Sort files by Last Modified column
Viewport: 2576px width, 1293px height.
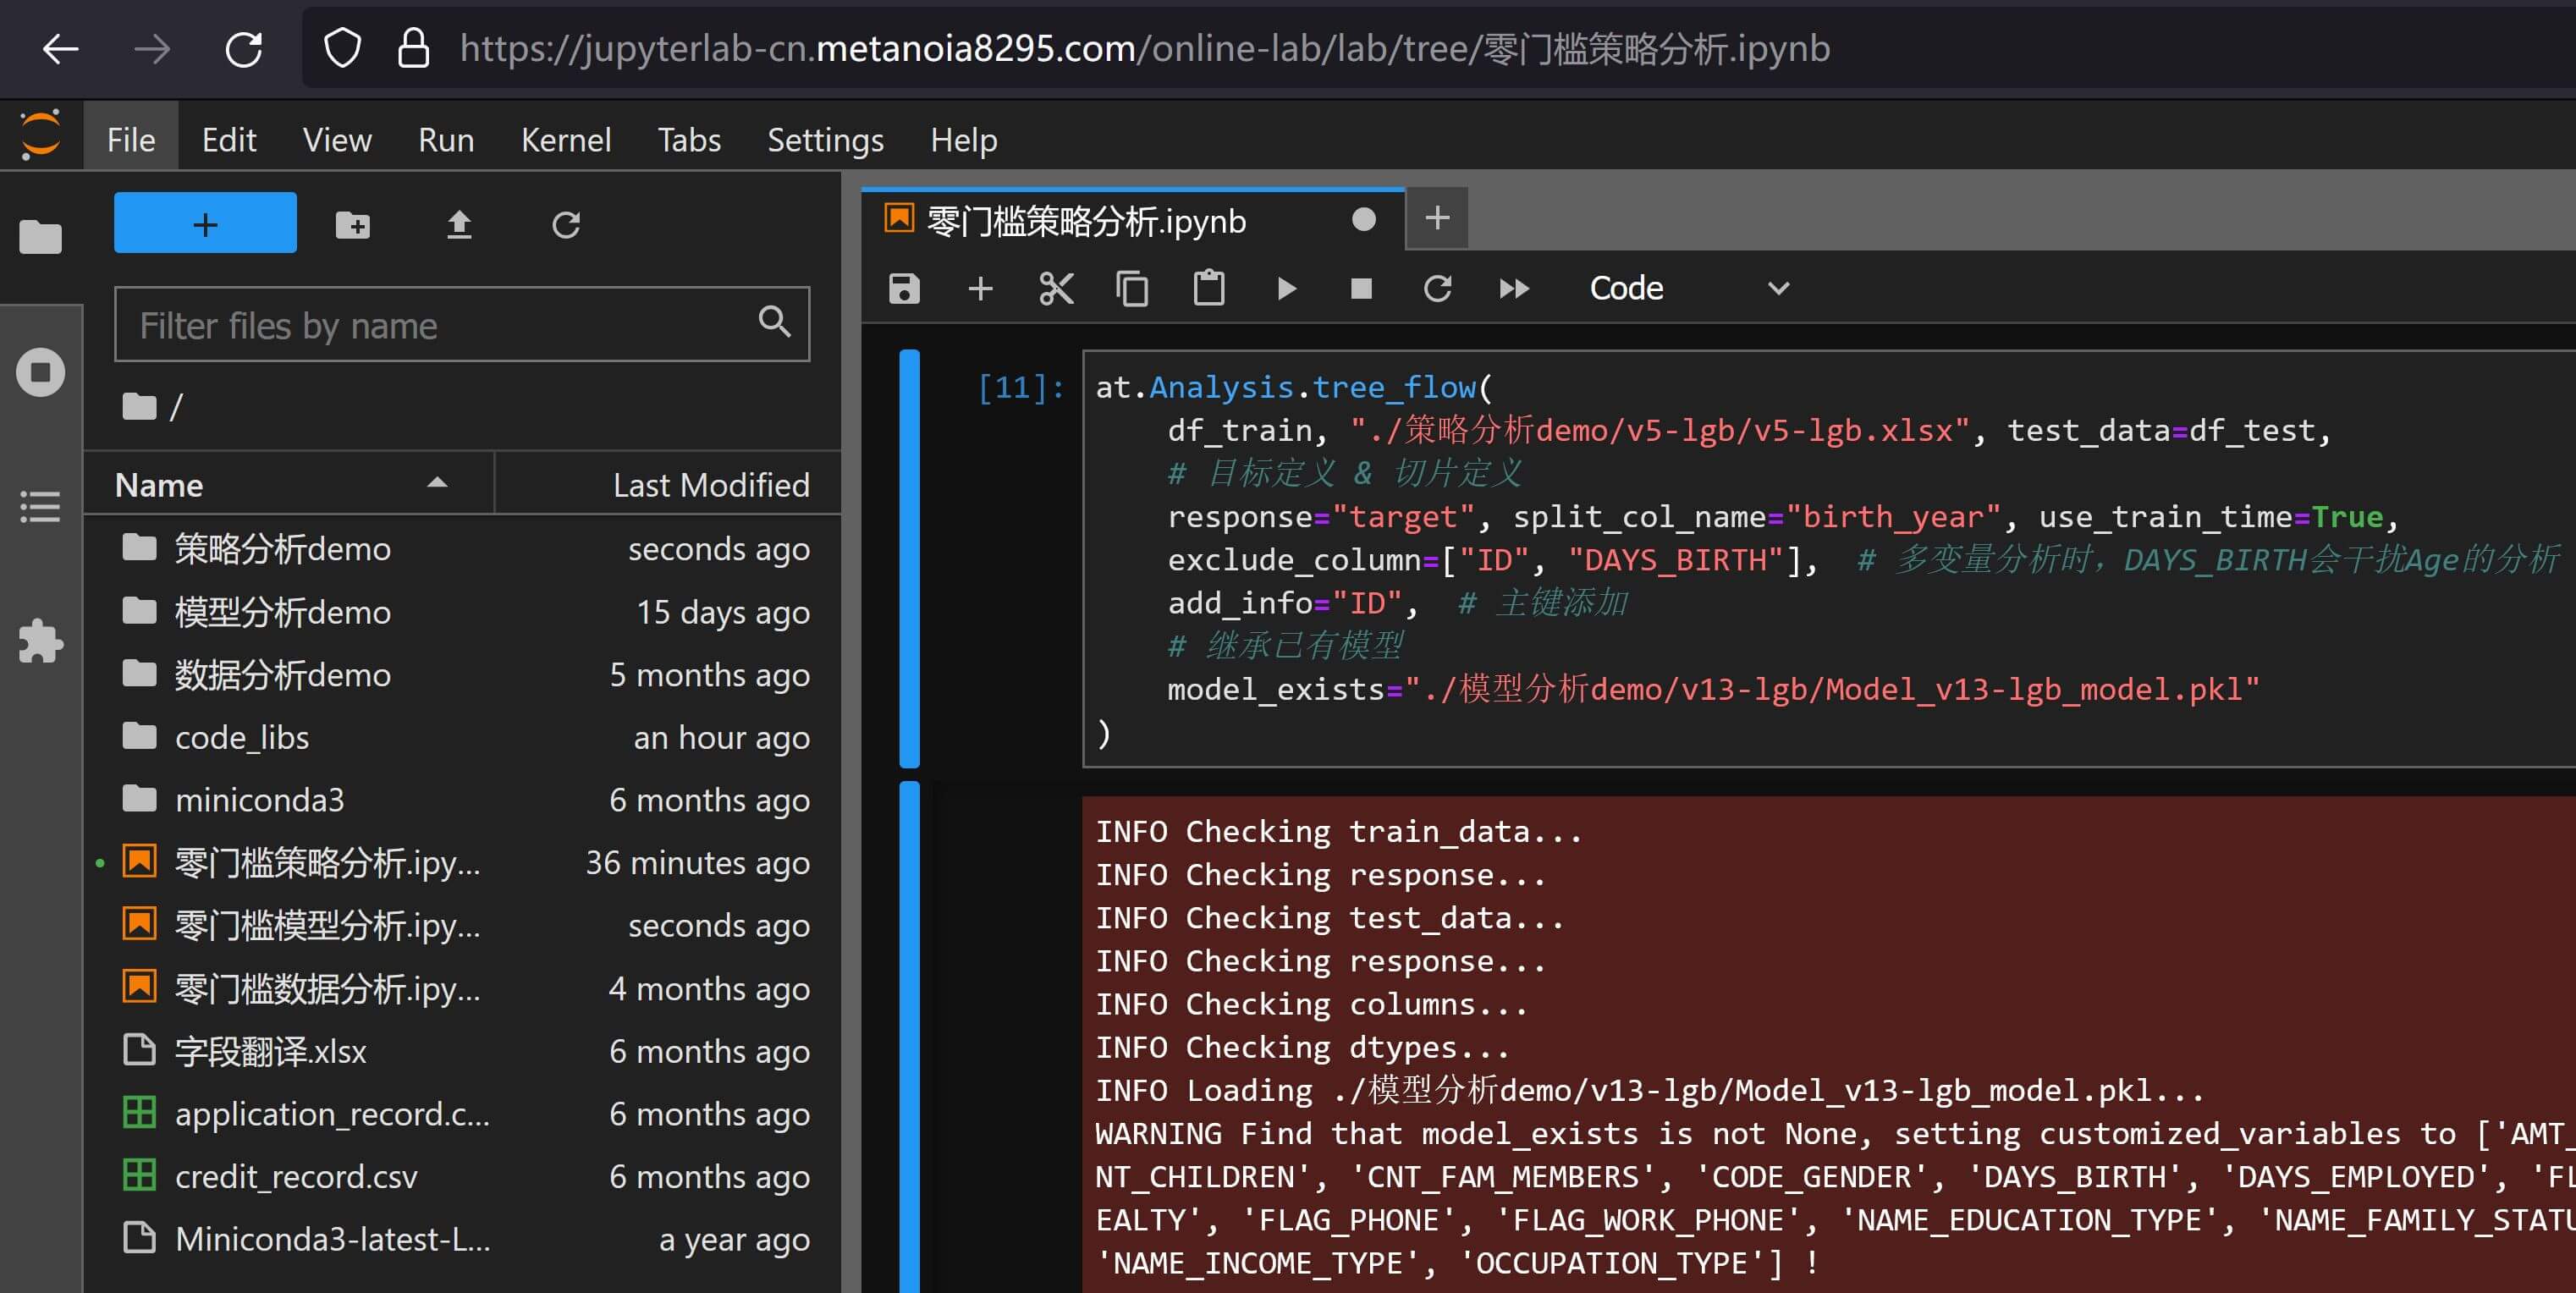(710, 485)
